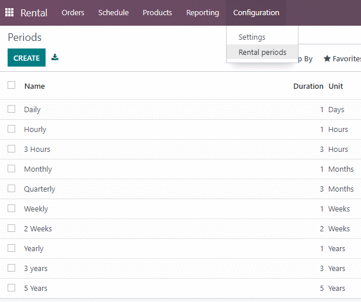Open the Monthly period record
The width and height of the screenshot is (361, 302).
coord(38,169)
